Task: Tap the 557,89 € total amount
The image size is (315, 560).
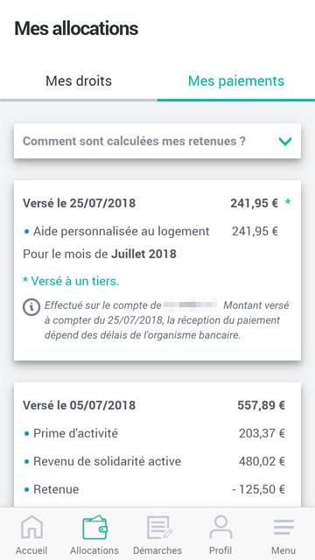Action: 262,405
